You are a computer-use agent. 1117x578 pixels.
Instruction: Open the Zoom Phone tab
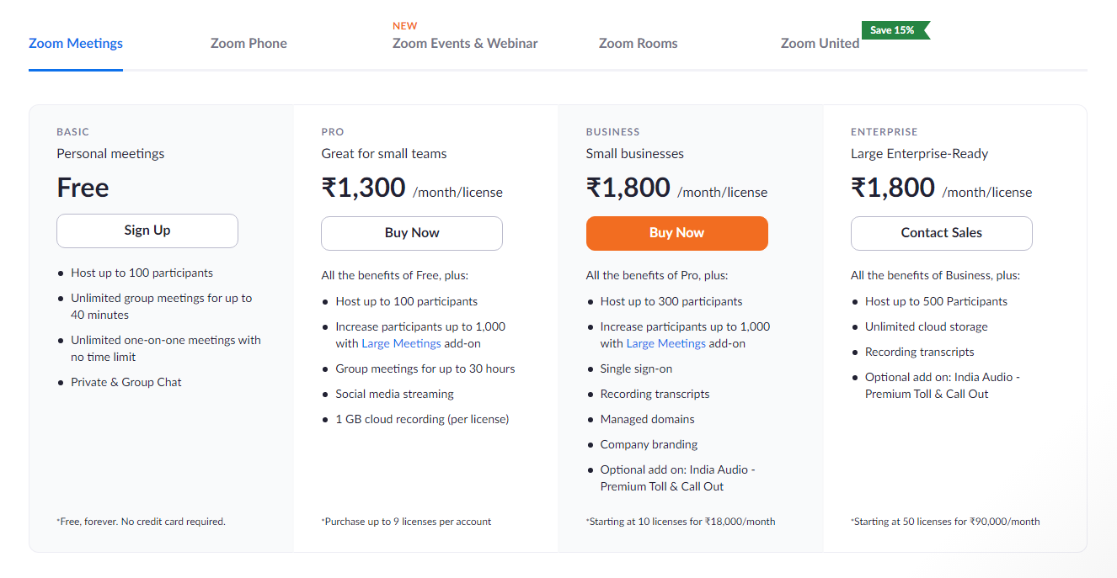(x=249, y=43)
